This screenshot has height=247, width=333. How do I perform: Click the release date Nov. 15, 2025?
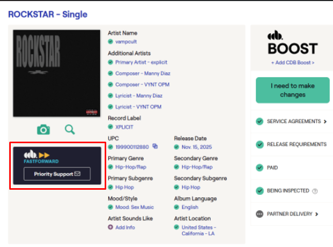tap(197, 147)
